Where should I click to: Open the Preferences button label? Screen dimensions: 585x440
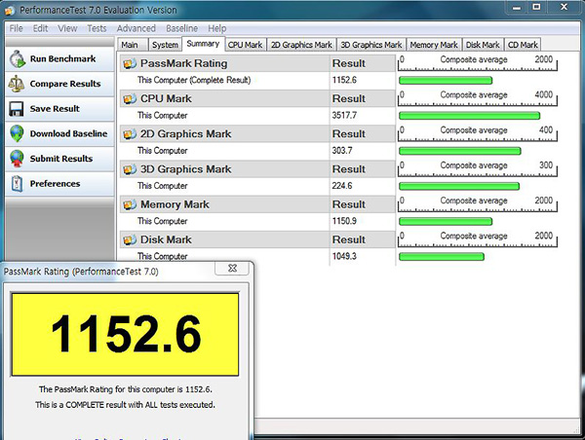55,184
